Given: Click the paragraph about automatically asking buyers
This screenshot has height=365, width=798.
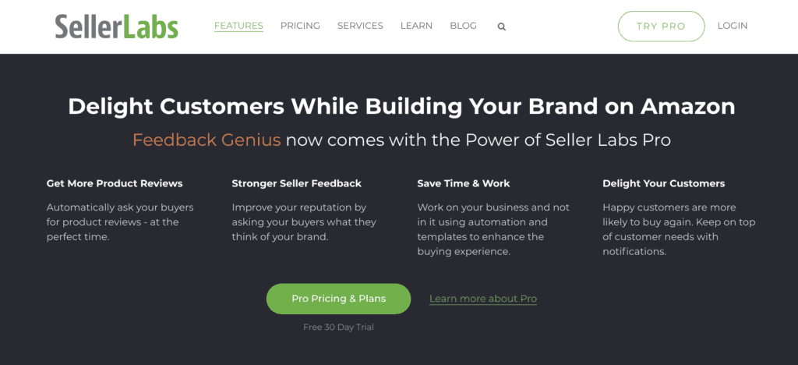Looking at the screenshot, I should coord(120,222).
